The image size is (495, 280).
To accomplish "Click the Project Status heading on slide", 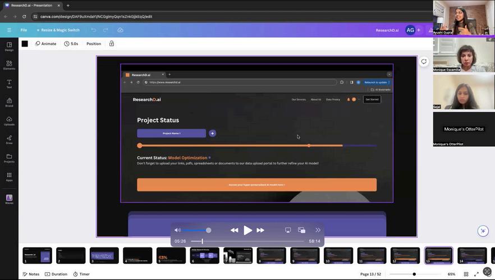I will coord(158,120).
